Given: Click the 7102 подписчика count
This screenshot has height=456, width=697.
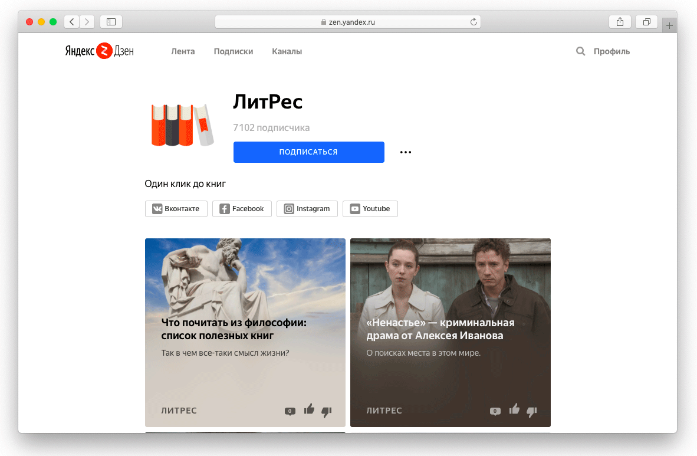Looking at the screenshot, I should pyautogui.click(x=271, y=127).
